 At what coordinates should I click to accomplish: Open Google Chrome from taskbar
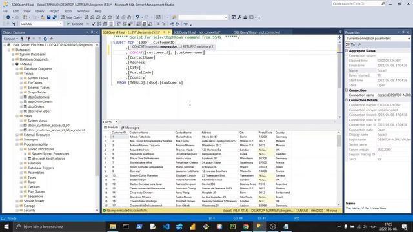[246, 226]
